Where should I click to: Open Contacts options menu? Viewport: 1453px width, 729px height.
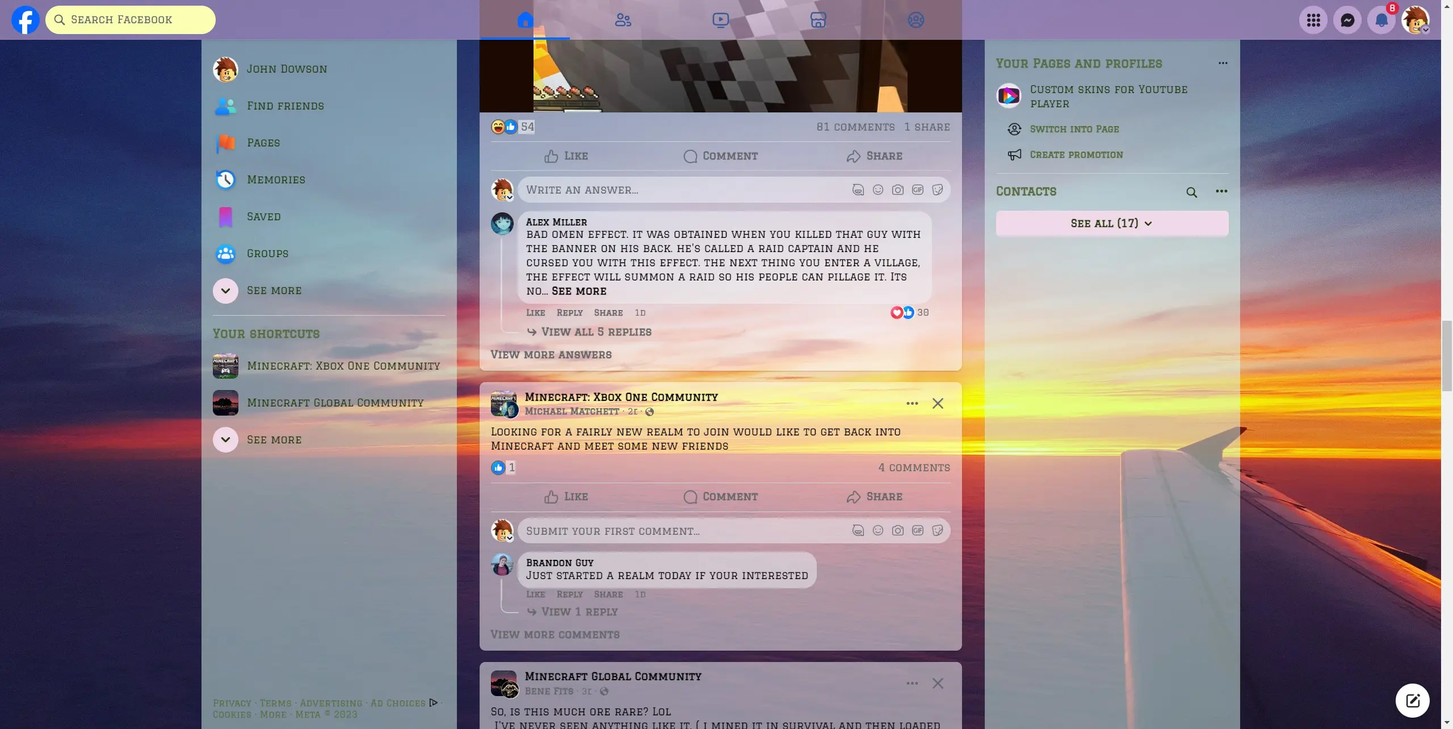pyautogui.click(x=1221, y=192)
